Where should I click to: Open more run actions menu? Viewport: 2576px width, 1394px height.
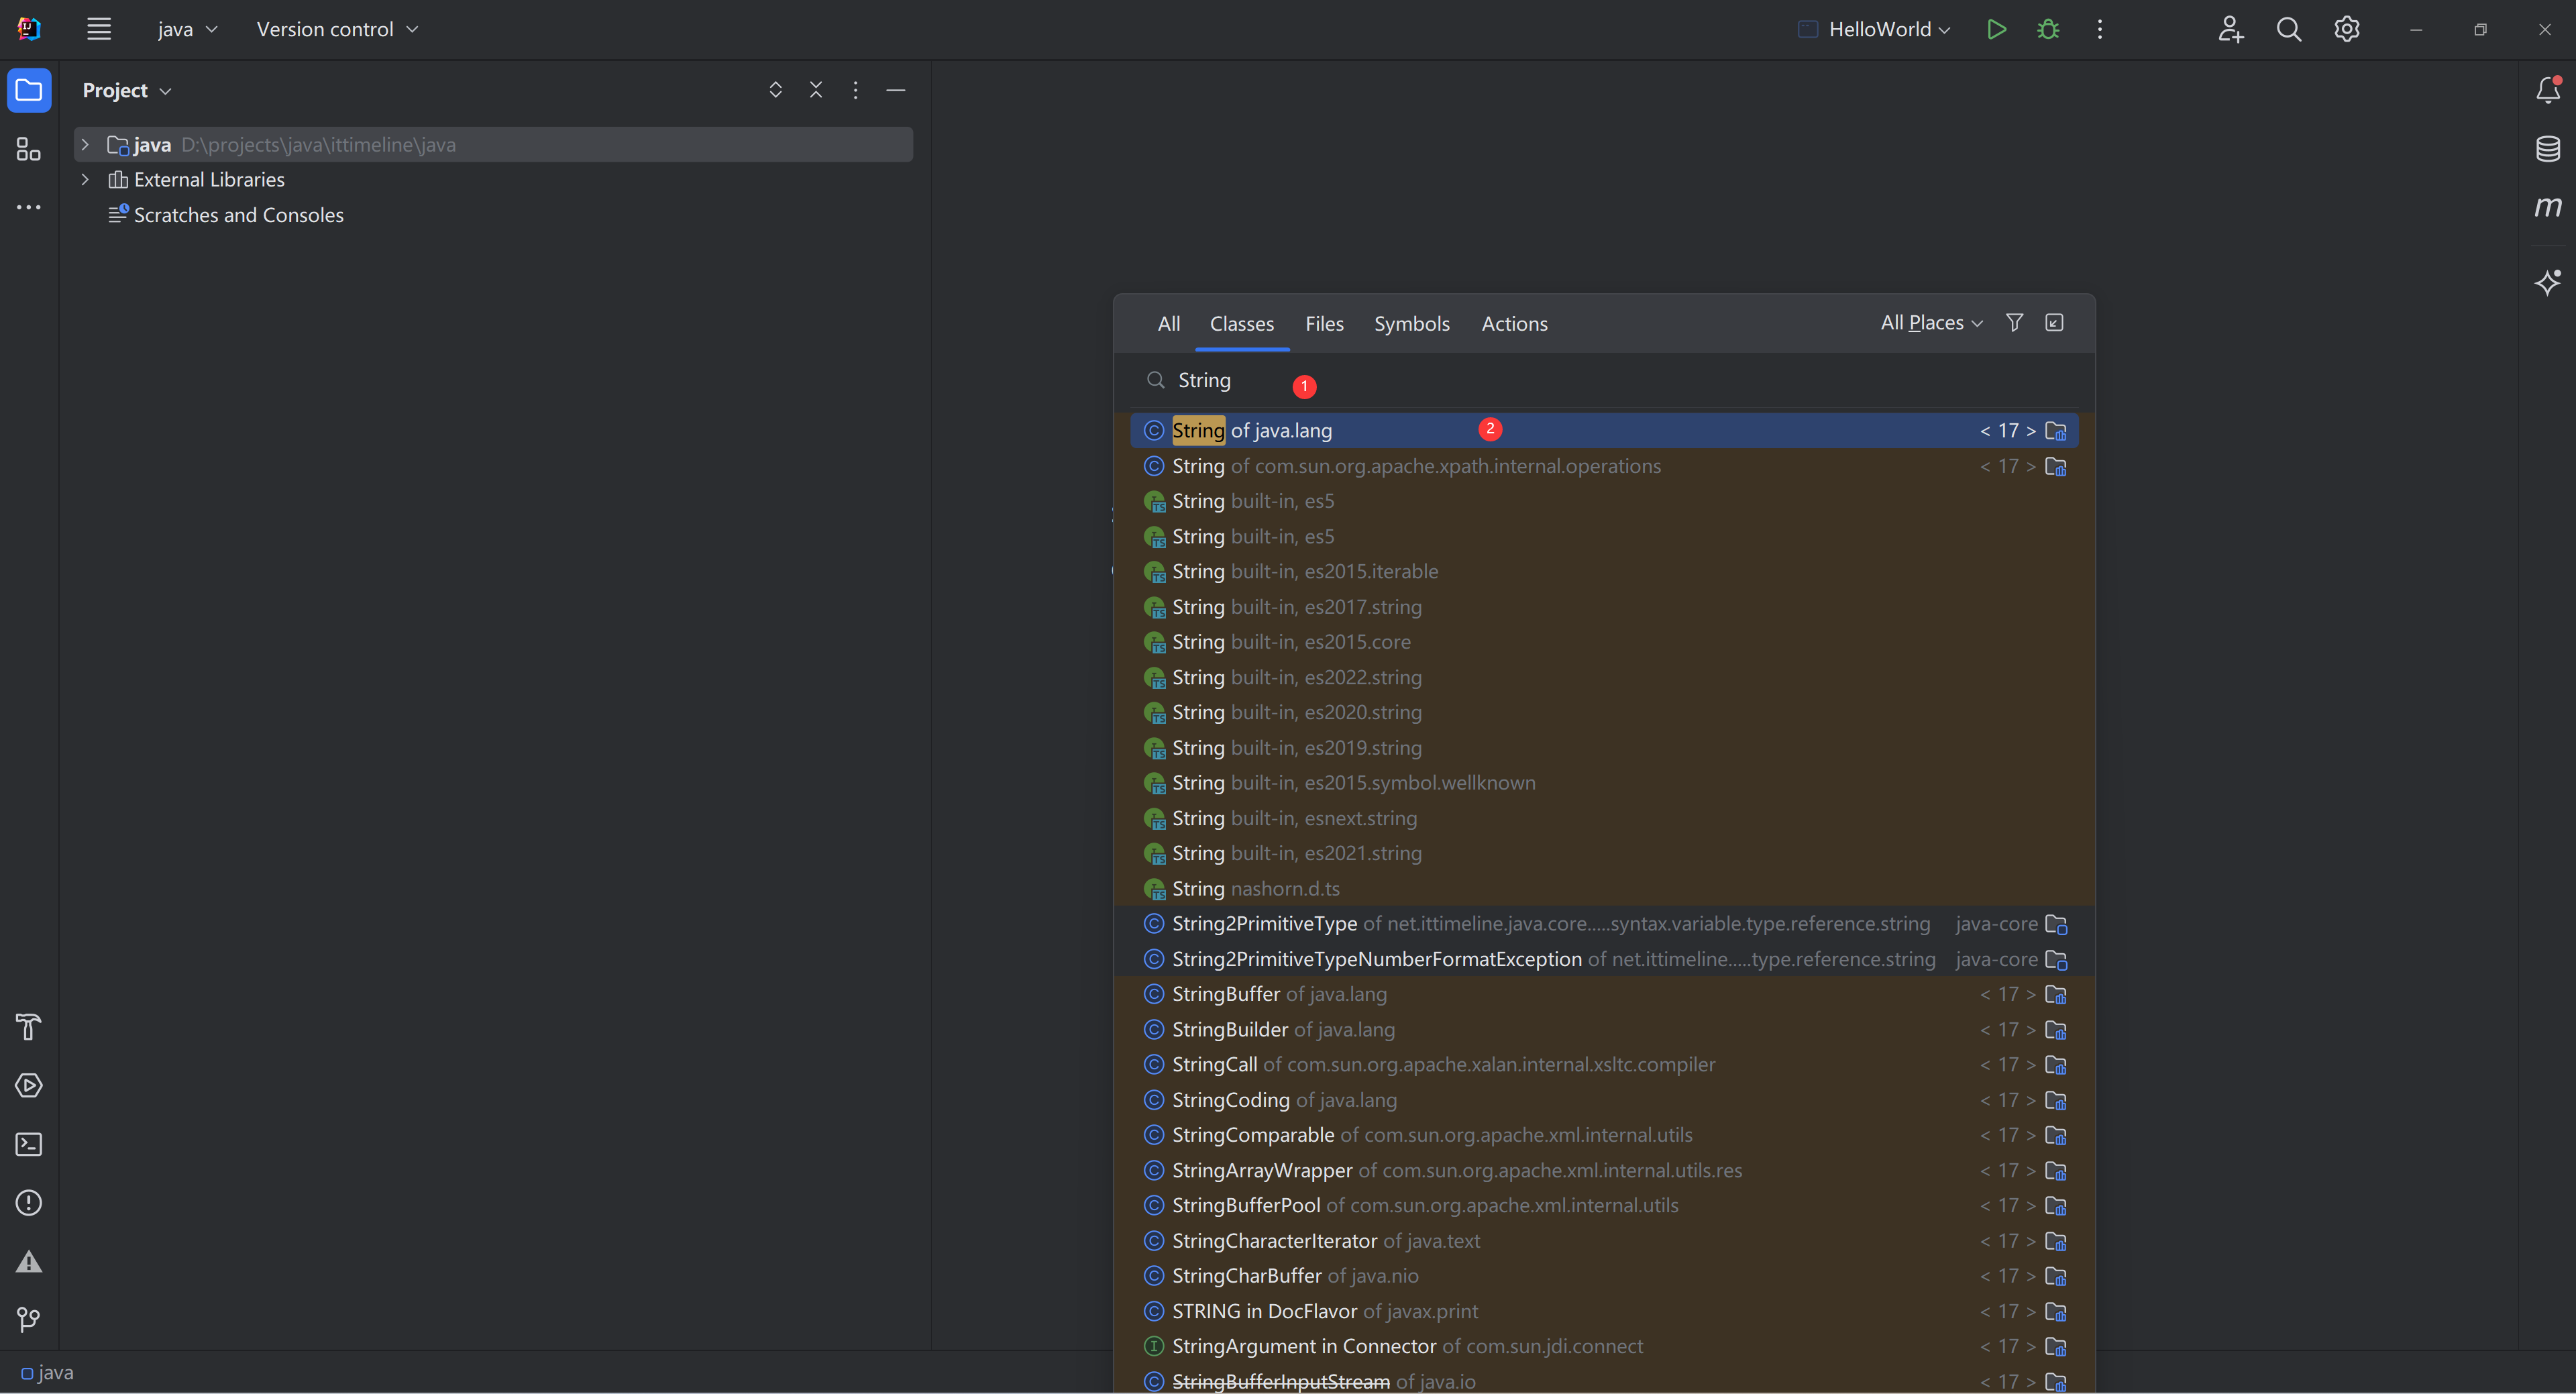pyautogui.click(x=2100, y=29)
